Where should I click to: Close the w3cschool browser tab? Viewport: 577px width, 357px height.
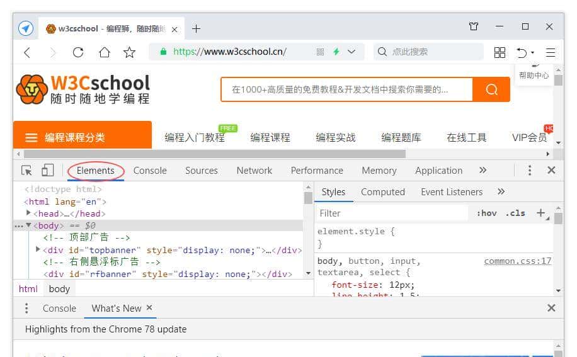pos(174,30)
